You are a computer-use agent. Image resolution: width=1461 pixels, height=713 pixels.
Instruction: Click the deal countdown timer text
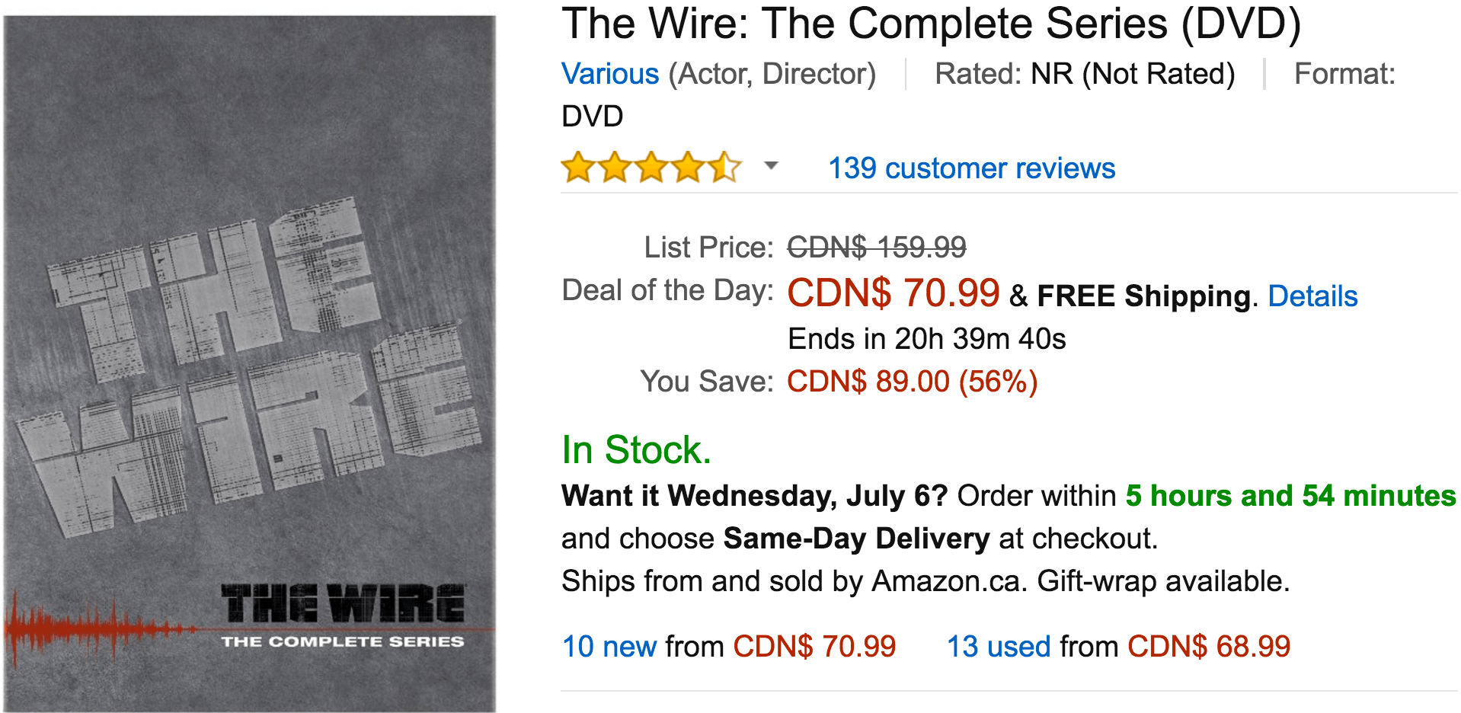point(927,339)
